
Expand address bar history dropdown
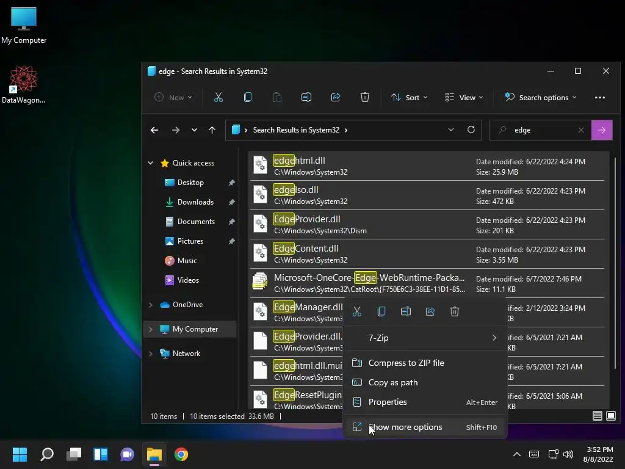pyautogui.click(x=451, y=130)
